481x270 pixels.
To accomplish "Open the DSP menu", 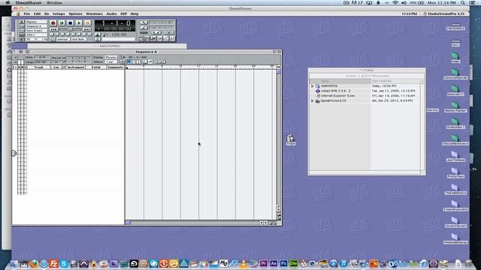I will pos(123,13).
